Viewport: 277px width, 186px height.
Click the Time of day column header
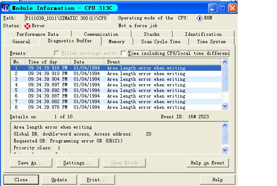(48, 62)
